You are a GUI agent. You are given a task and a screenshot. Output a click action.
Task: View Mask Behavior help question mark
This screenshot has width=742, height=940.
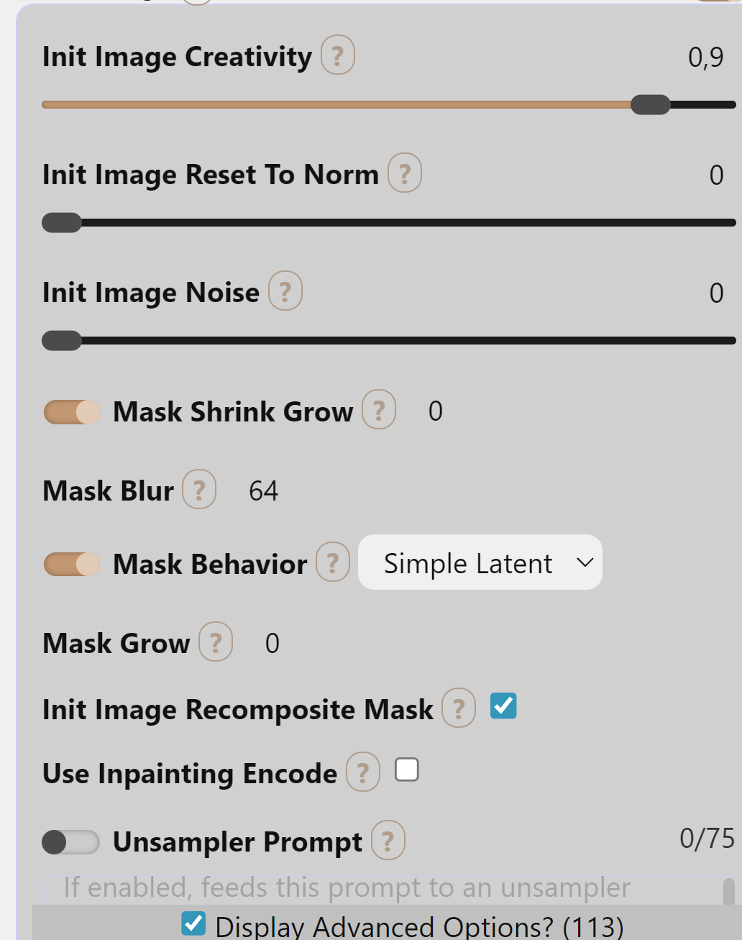pyautogui.click(x=333, y=562)
